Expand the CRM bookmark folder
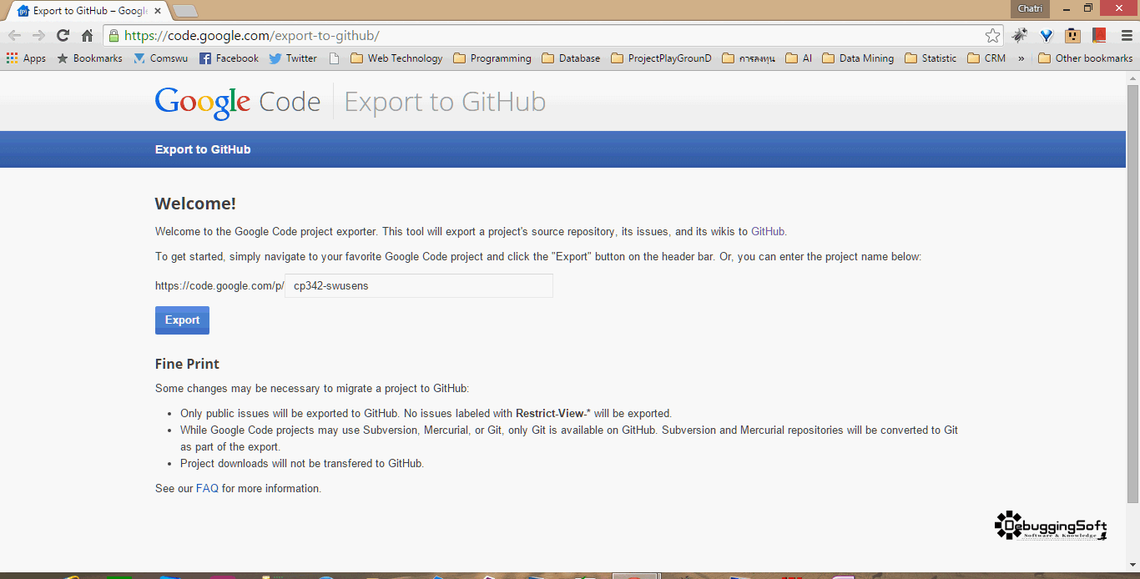 [986, 58]
